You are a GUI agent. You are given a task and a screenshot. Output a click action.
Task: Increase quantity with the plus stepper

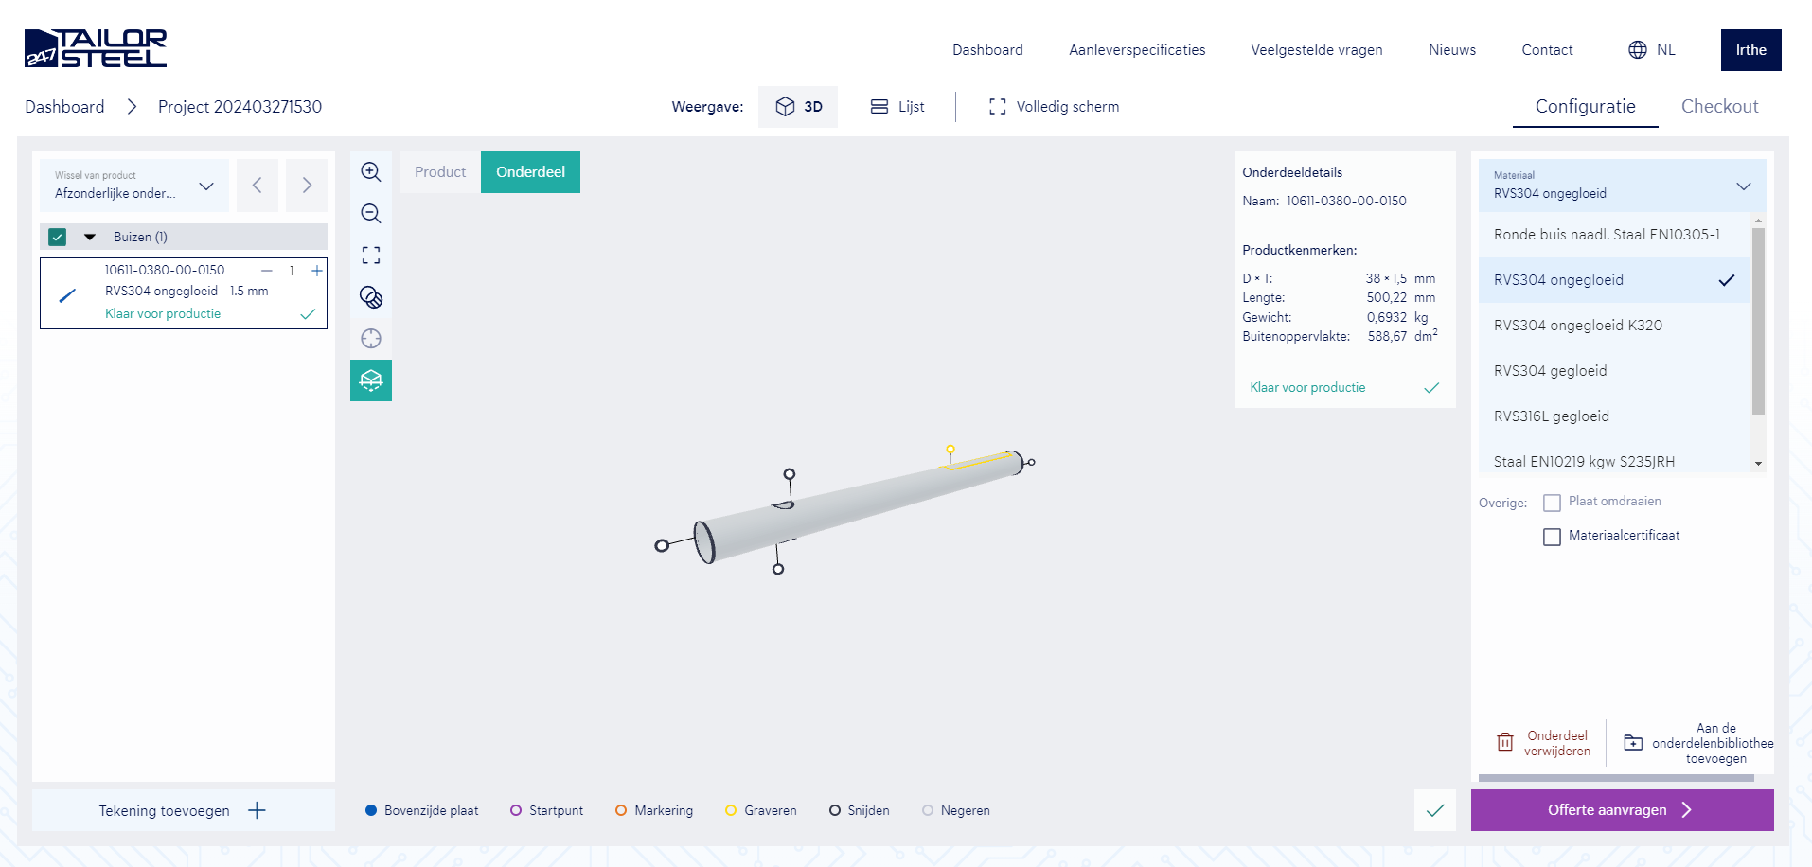point(317,271)
